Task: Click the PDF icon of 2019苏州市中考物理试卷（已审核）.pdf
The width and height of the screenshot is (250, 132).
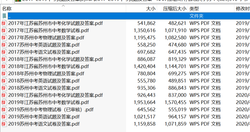Action: pos(4,109)
